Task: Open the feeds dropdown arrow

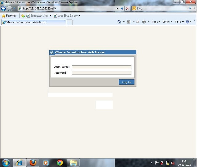Action: click(x=133, y=22)
